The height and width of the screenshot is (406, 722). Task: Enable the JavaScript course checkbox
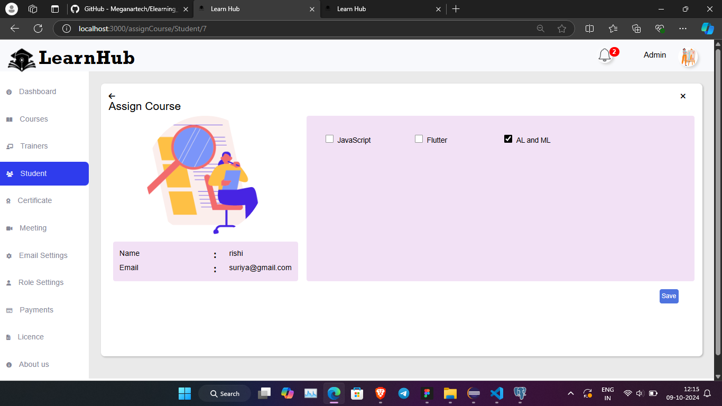pyautogui.click(x=329, y=139)
